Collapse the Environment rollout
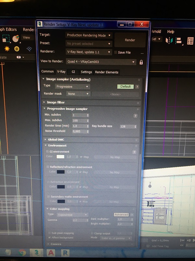Screen dimensions: 195x261 tap(45, 145)
